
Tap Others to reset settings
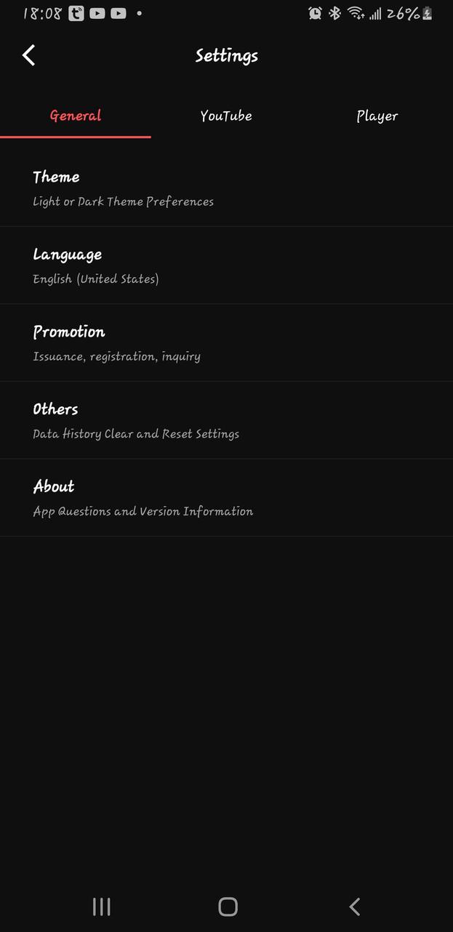click(136, 419)
